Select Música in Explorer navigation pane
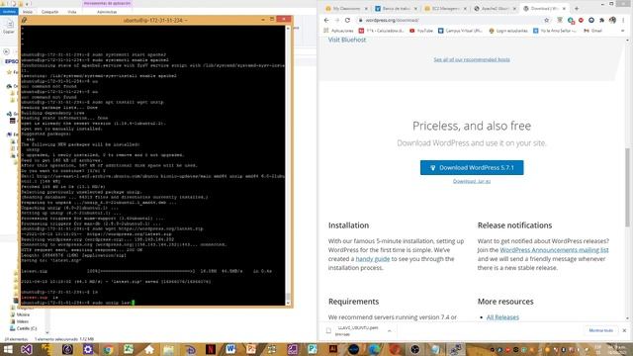633x356 pixels. coord(23,314)
